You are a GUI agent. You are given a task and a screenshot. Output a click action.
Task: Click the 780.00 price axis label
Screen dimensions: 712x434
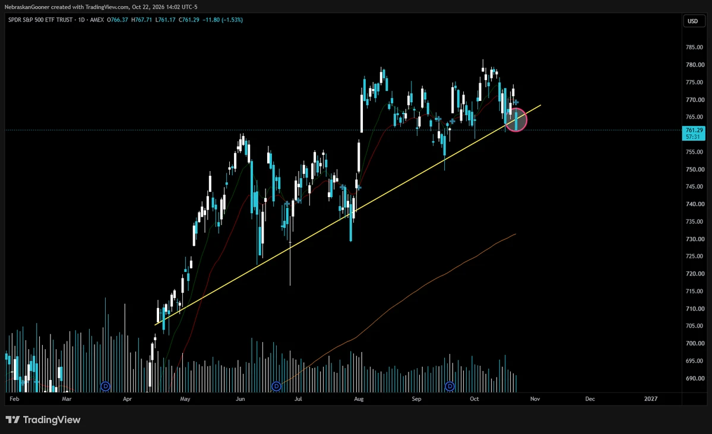coord(695,65)
